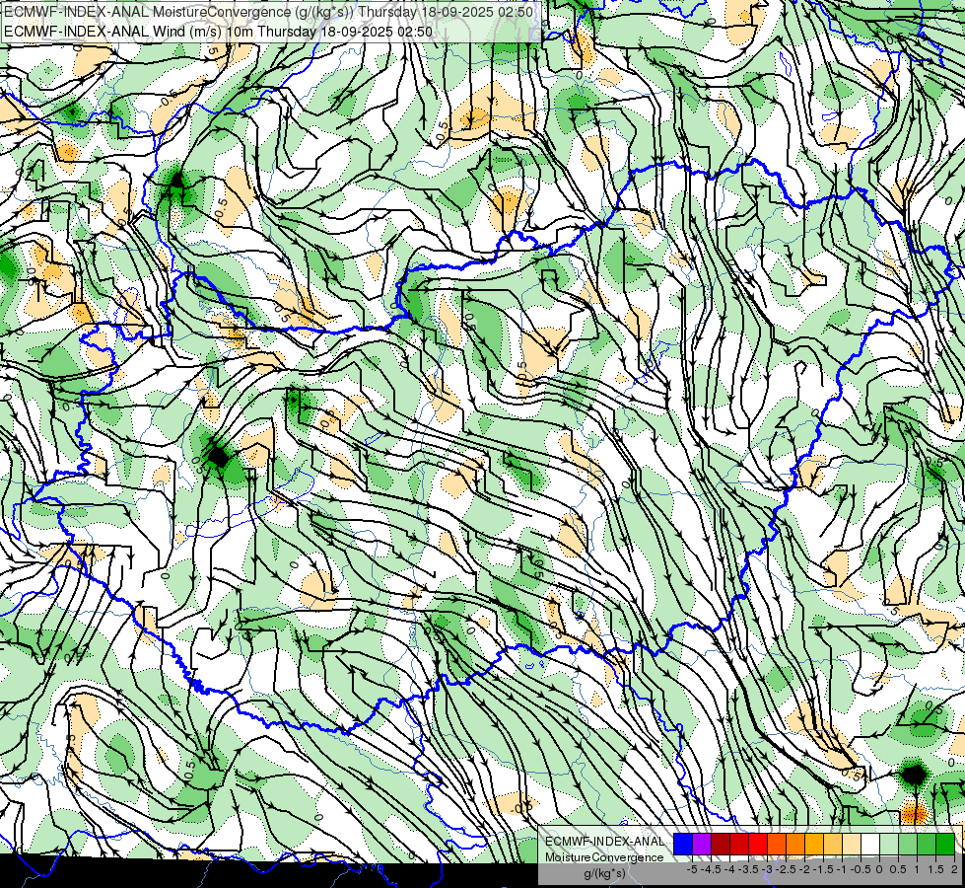Select the purple legend color swatch
The image size is (965, 888).
tap(701, 845)
